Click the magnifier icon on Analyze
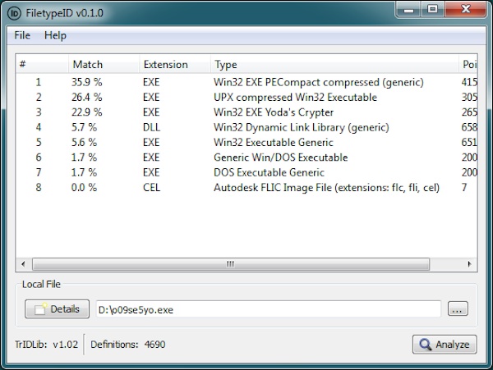Image resolution: width=493 pixels, height=370 pixels. click(425, 345)
